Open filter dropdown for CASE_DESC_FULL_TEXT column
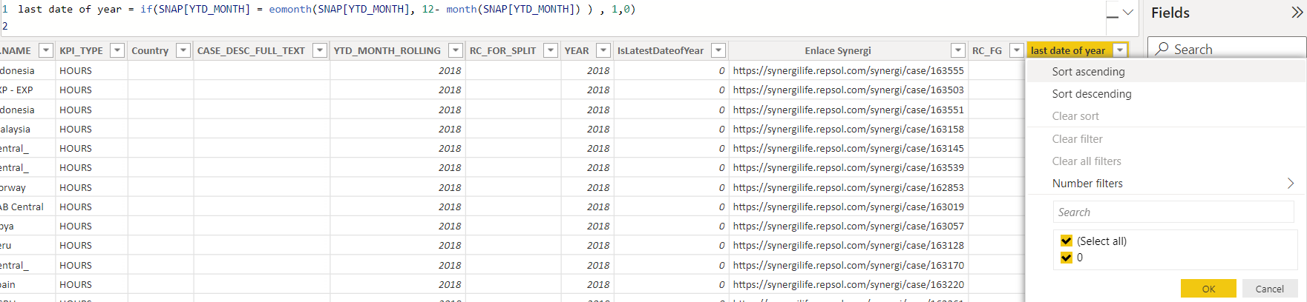Viewport: 1307px width, 302px height. tap(320, 50)
